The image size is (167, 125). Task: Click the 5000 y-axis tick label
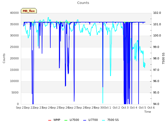[x=15, y=93]
